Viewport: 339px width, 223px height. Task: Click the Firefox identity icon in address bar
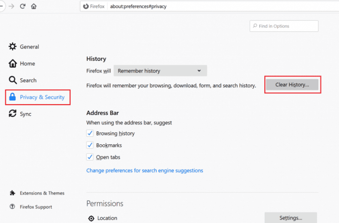coord(86,6)
